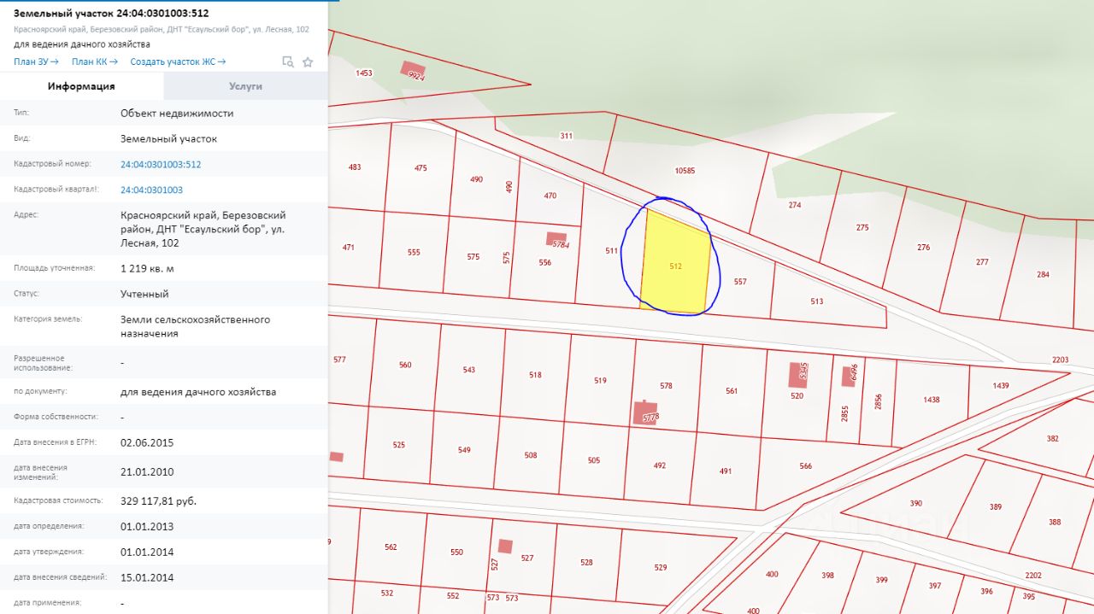Select parcel 557 next to highlighted plot
Screen dimensions: 1094x614
[x=740, y=282]
